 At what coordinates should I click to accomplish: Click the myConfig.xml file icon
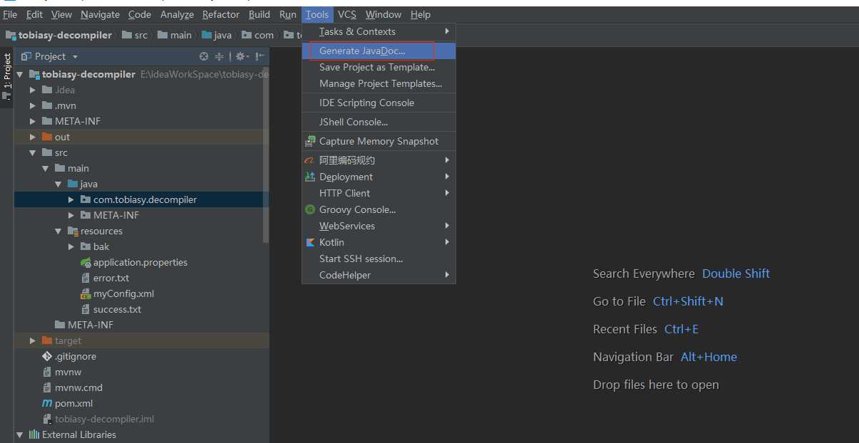coord(86,293)
